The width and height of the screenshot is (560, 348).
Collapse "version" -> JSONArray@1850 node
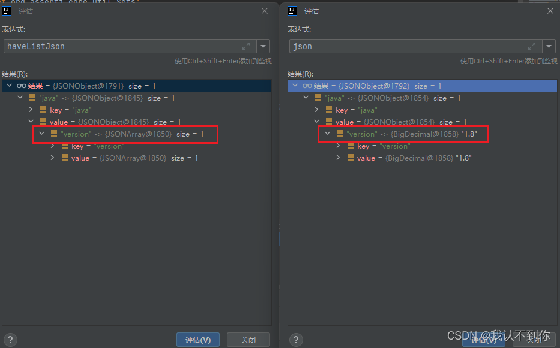(42, 134)
